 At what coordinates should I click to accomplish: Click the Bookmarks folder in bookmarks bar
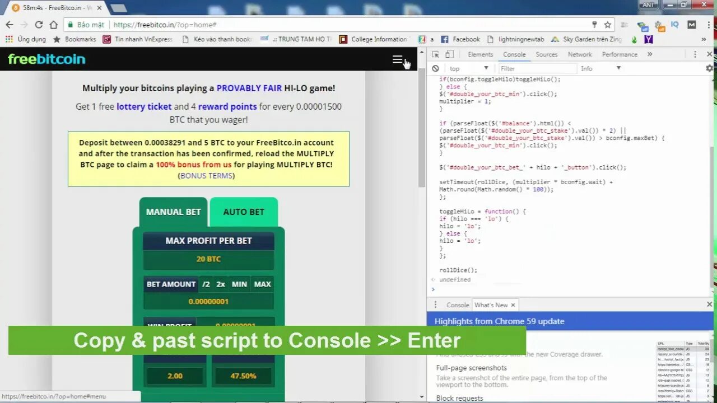75,39
